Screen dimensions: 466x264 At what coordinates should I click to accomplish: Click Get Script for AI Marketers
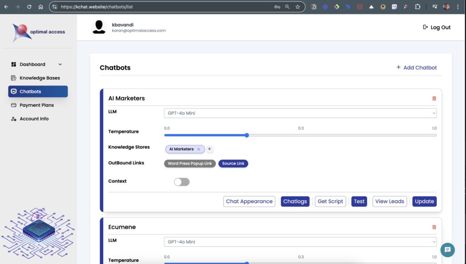click(330, 201)
